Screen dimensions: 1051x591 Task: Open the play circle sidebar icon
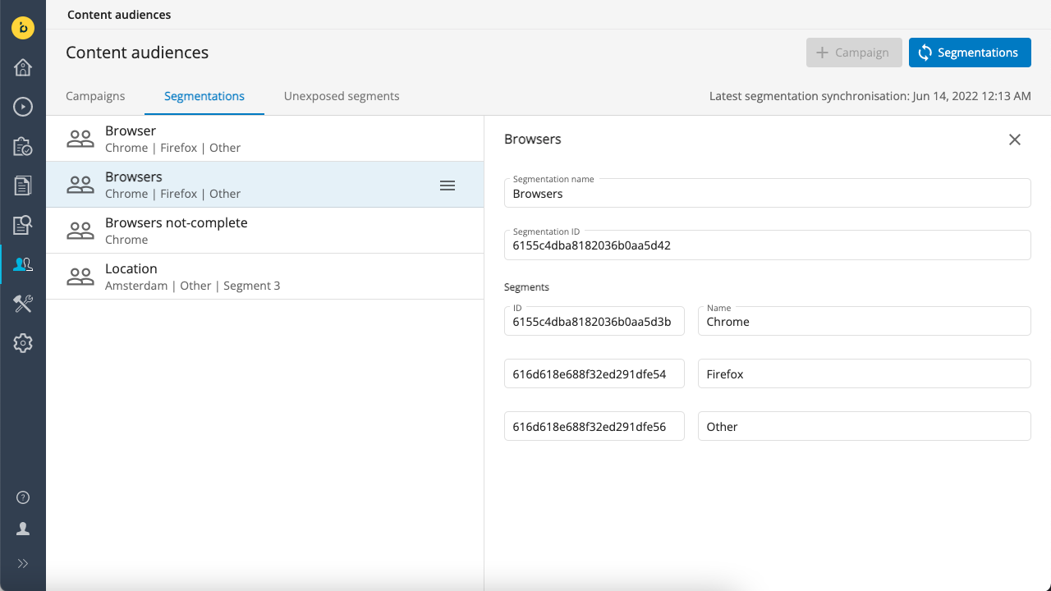[23, 107]
